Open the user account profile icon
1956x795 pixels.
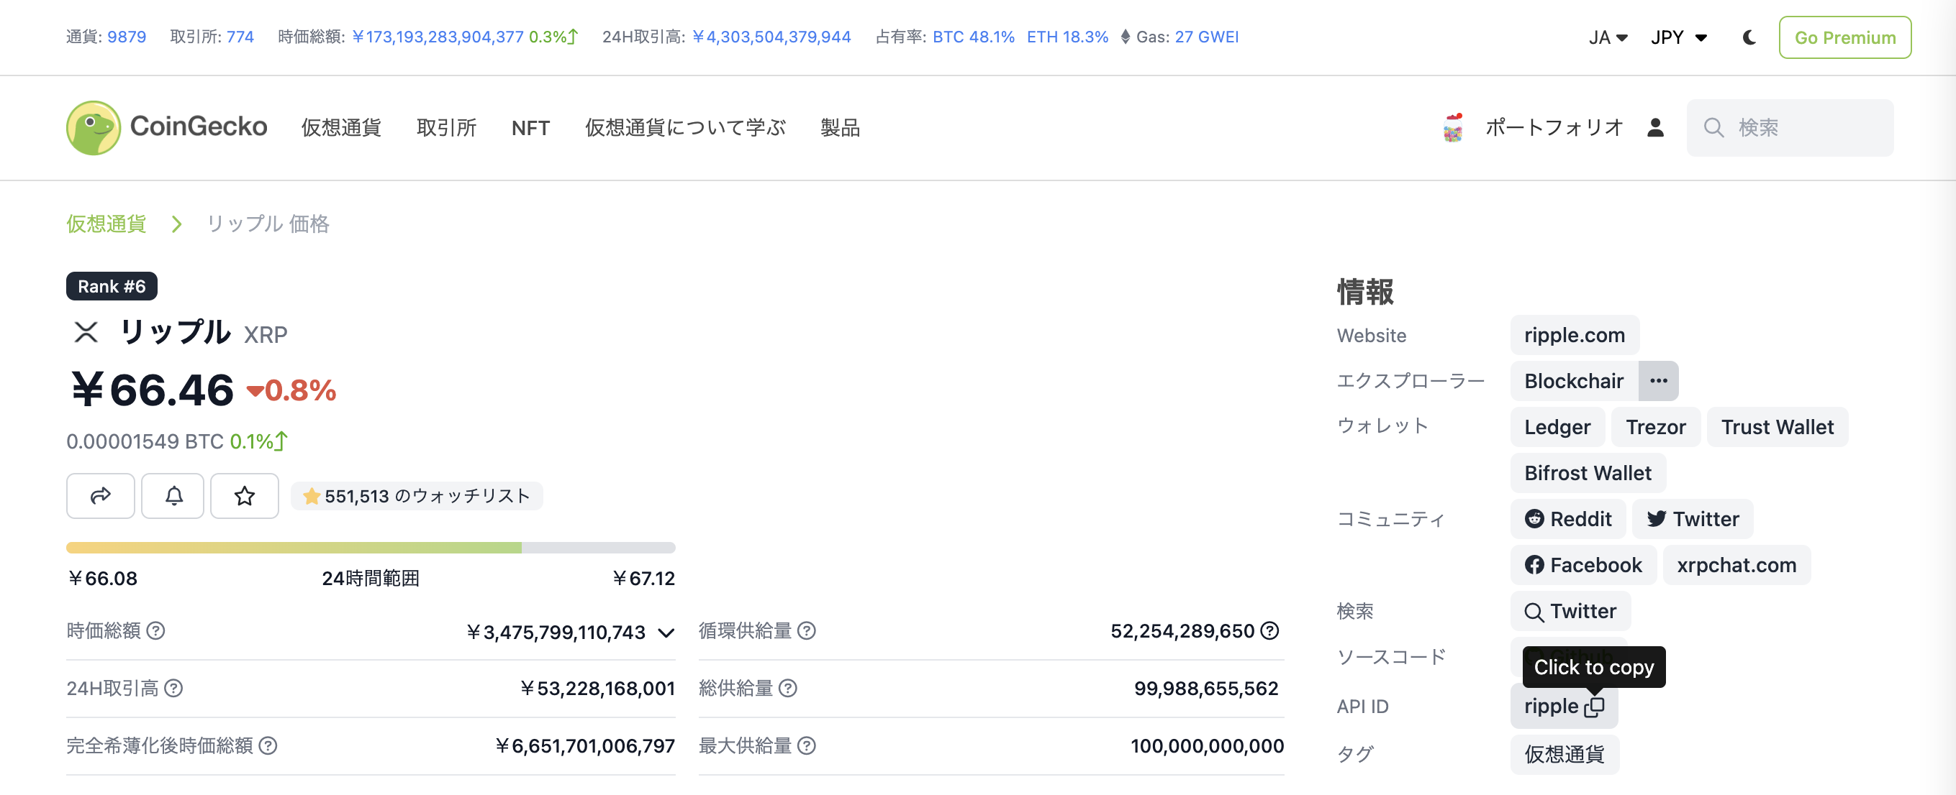pos(1656,127)
